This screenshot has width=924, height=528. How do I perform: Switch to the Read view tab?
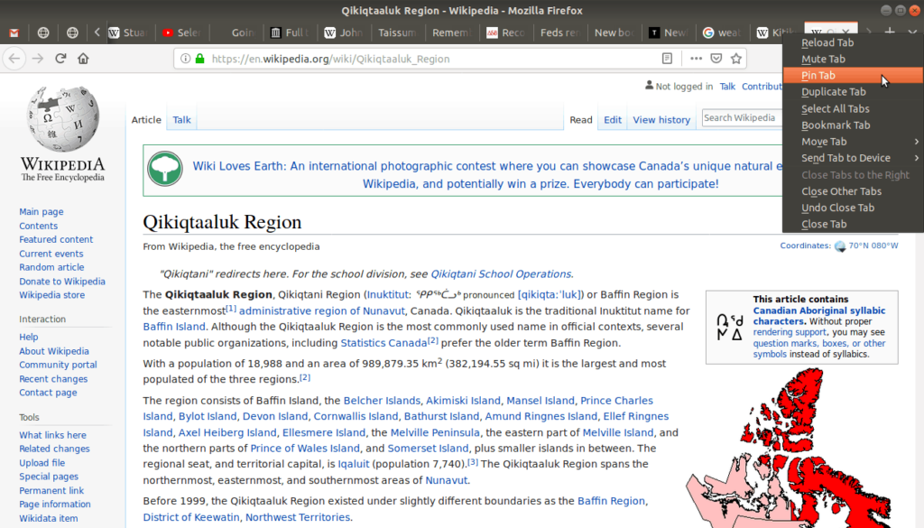[x=580, y=120]
